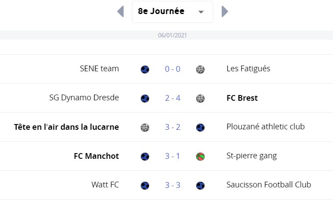Select the Watt FC team name
Image resolution: width=333 pixels, height=205 pixels.
[105, 185]
